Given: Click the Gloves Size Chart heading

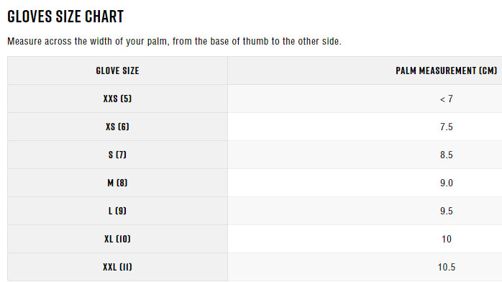Looking at the screenshot, I should [65, 17].
